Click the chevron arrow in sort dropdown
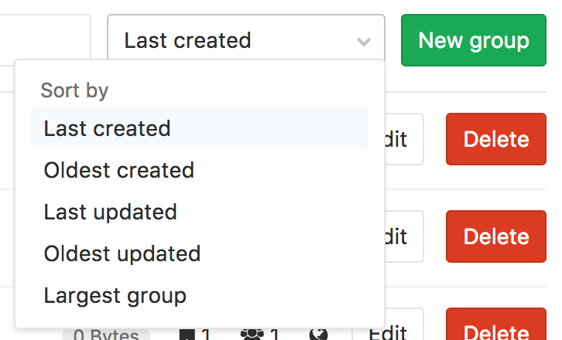 pyautogui.click(x=363, y=42)
